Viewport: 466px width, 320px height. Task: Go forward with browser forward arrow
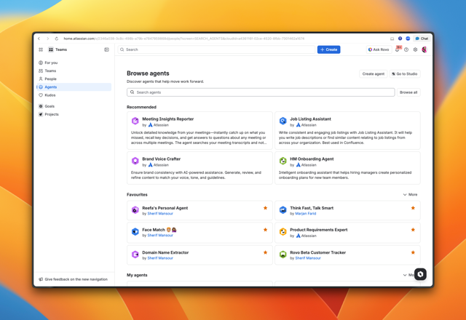pos(47,39)
